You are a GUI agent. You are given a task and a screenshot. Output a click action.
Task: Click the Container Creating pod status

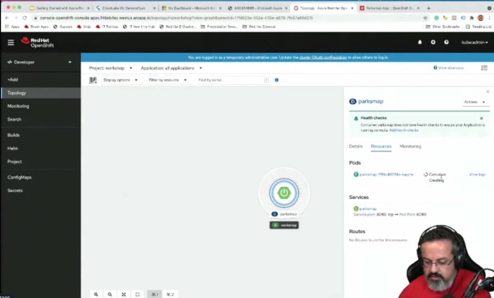(x=435, y=177)
